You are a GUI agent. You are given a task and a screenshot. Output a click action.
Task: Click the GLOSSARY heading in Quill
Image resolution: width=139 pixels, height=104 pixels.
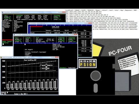click(x=61, y=40)
